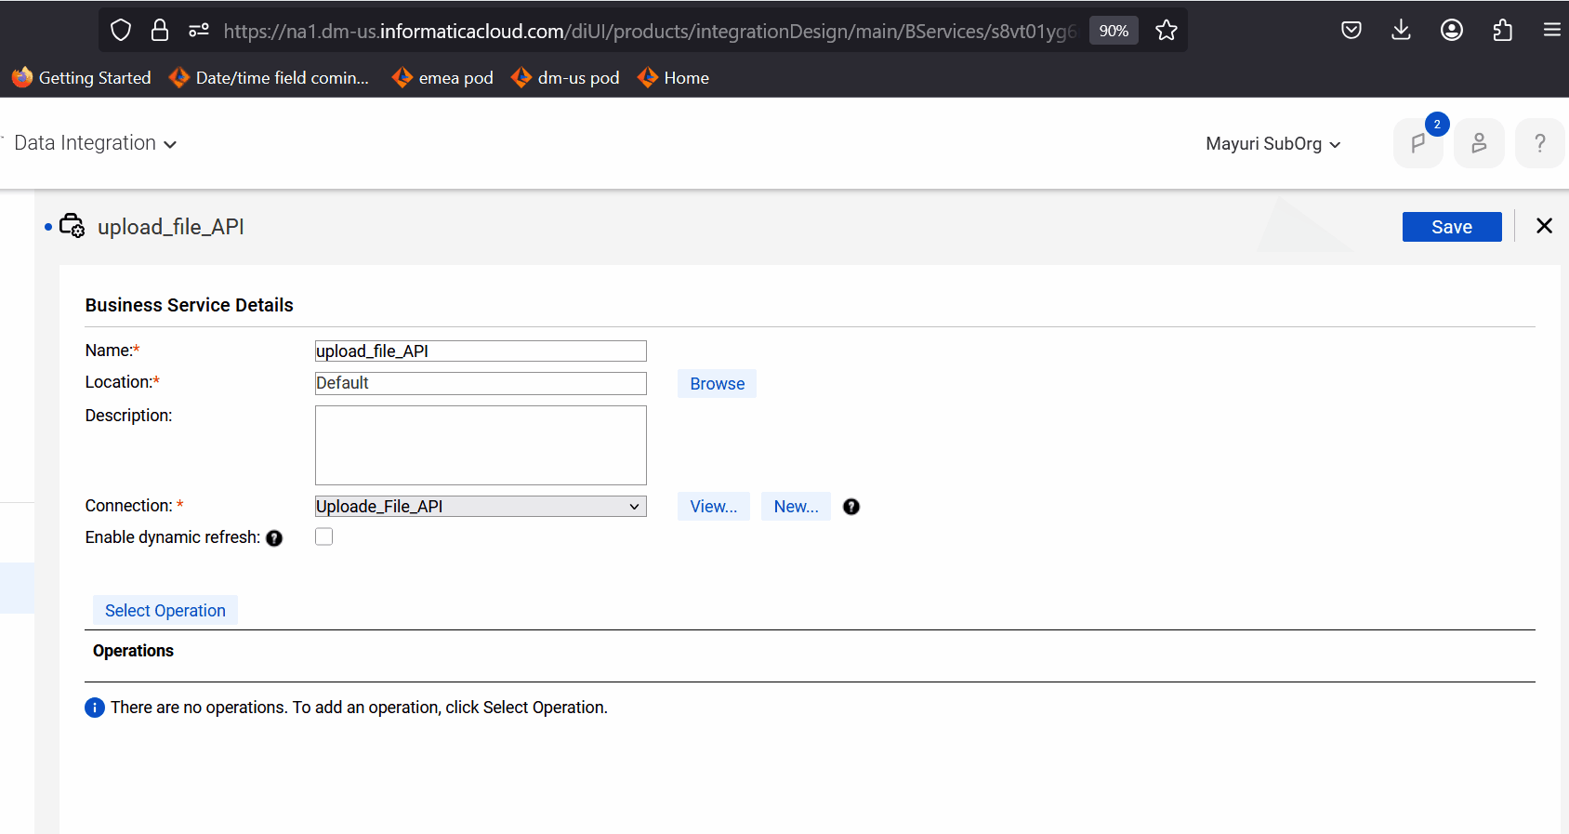
Task: Open the Firefox account icon
Action: pos(1452,31)
